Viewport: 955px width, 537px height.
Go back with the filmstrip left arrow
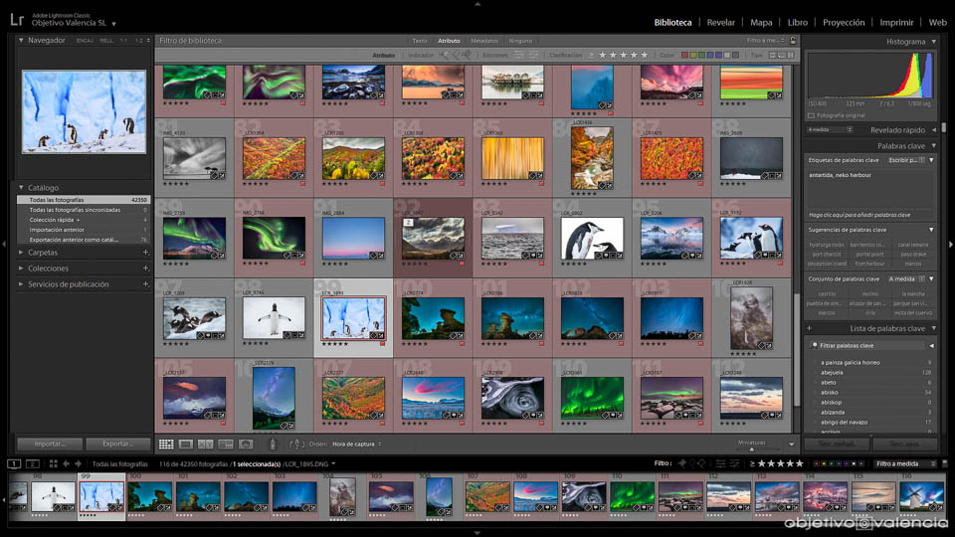(x=66, y=464)
